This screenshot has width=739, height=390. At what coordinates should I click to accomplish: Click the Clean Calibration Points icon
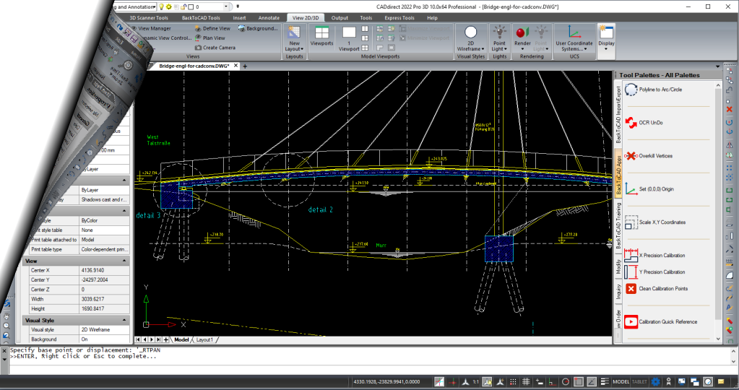coord(631,288)
